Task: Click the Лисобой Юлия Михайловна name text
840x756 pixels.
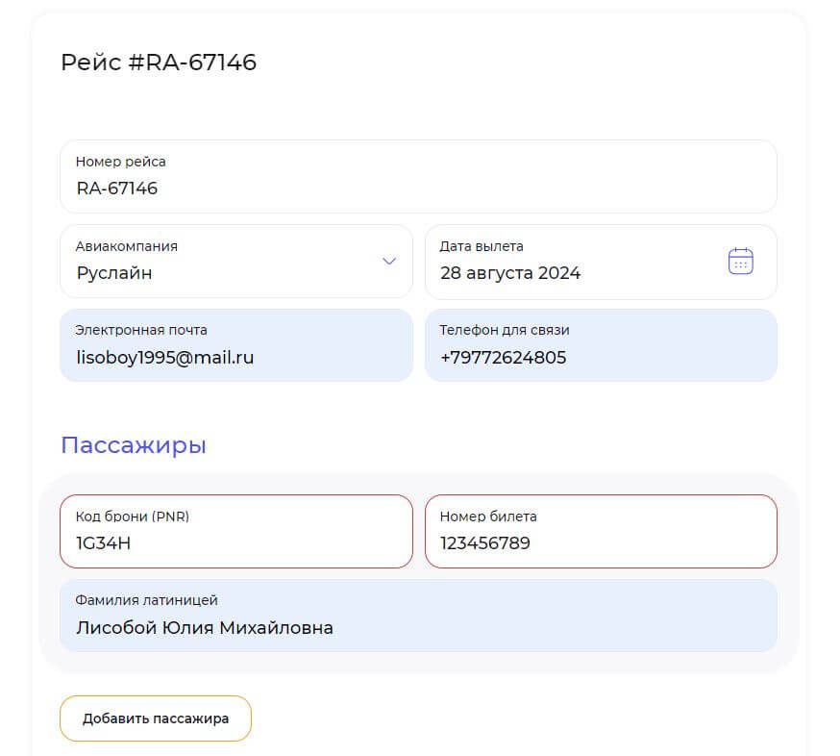Action: (205, 627)
